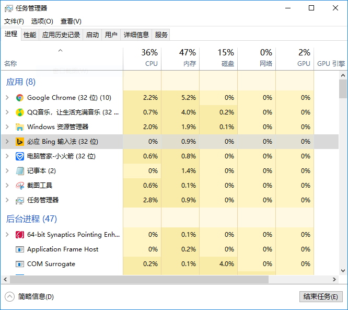Click the Google Chrome process icon
The height and width of the screenshot is (310, 348).
[x=20, y=98]
